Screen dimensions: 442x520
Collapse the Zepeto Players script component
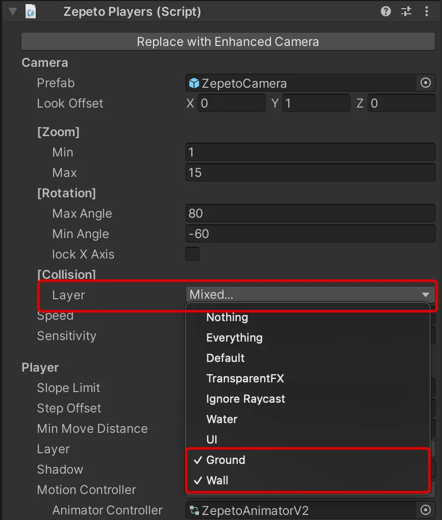[x=13, y=12]
